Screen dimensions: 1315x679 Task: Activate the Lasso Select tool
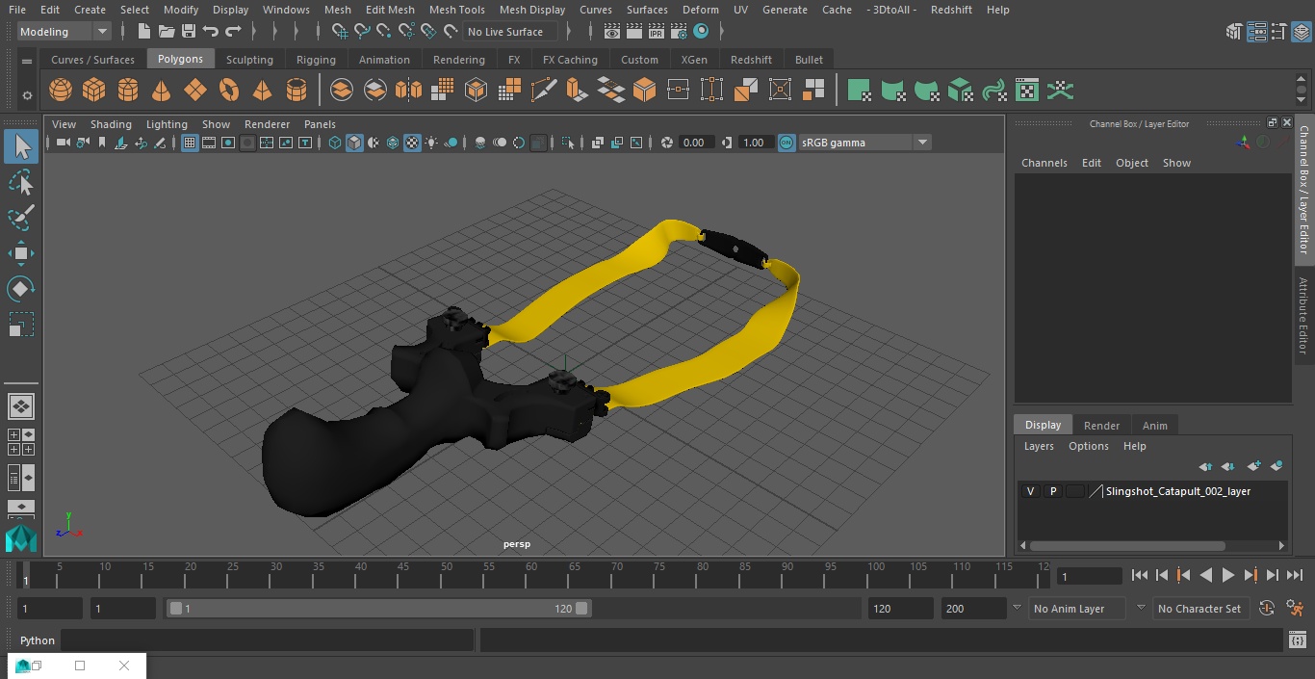[21, 182]
